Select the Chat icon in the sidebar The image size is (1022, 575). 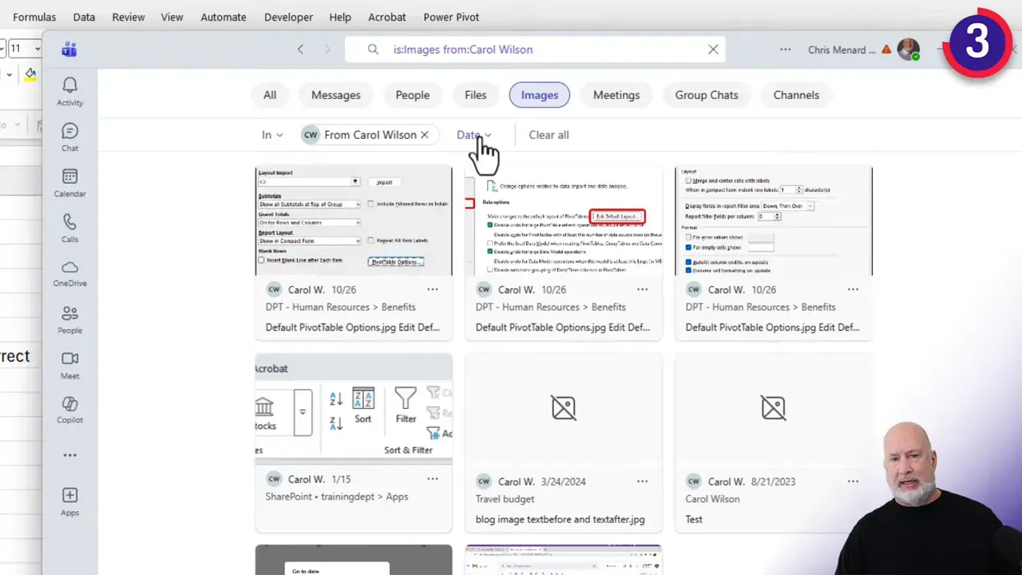[x=69, y=134]
